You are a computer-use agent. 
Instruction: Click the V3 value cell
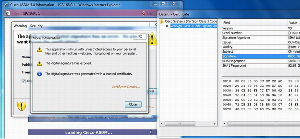tap(294, 28)
